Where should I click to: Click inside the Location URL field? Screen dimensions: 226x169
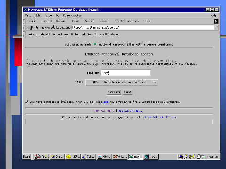click(x=143, y=28)
